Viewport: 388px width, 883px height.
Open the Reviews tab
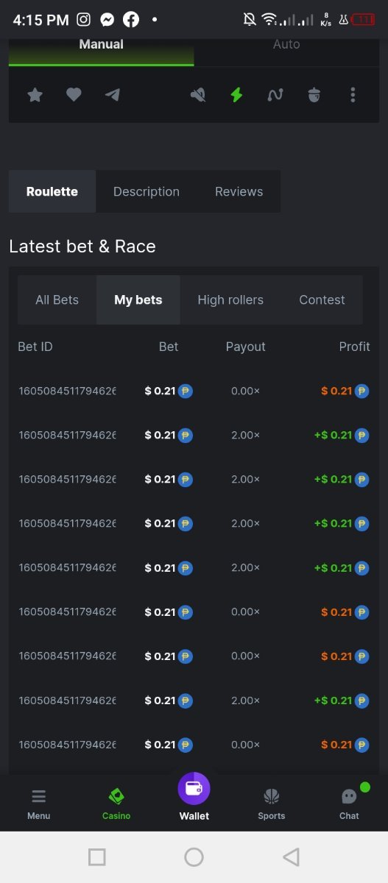coord(239,191)
